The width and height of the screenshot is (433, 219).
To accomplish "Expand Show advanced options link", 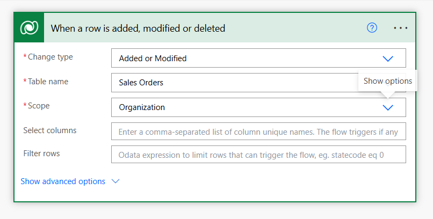I will [63, 181].
